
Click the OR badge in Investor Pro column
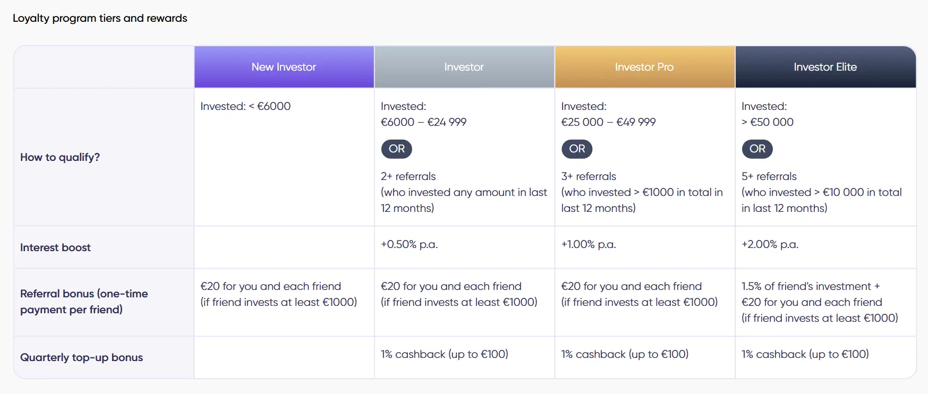click(577, 149)
